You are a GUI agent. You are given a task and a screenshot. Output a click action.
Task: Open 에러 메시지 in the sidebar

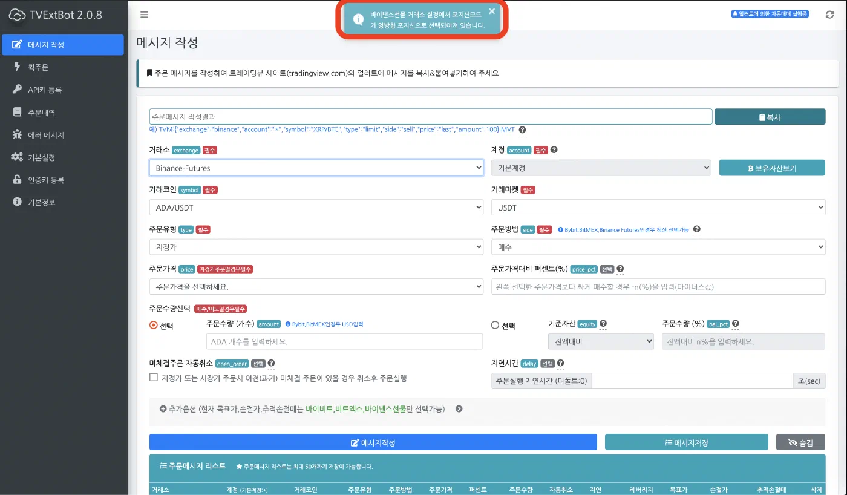point(63,135)
